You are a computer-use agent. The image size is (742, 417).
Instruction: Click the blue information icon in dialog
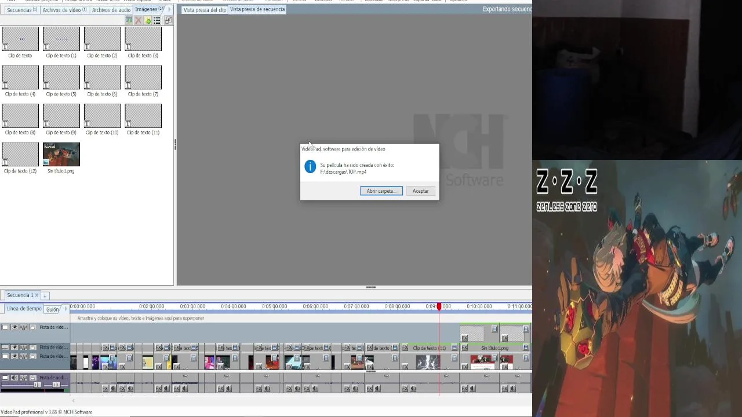coord(310,167)
